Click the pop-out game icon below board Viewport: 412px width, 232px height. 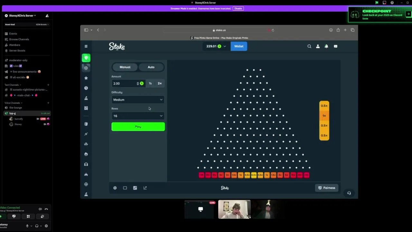point(145,188)
